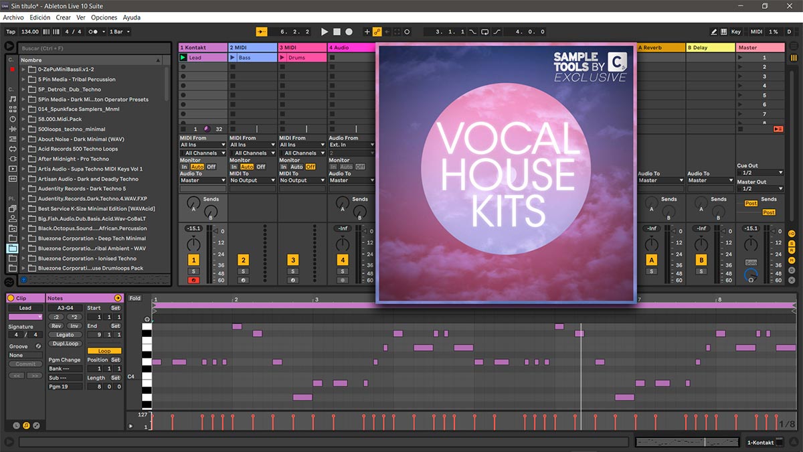Open the Master Out 1/2 dropdown
Screen dimensions: 803x452
tap(761, 189)
